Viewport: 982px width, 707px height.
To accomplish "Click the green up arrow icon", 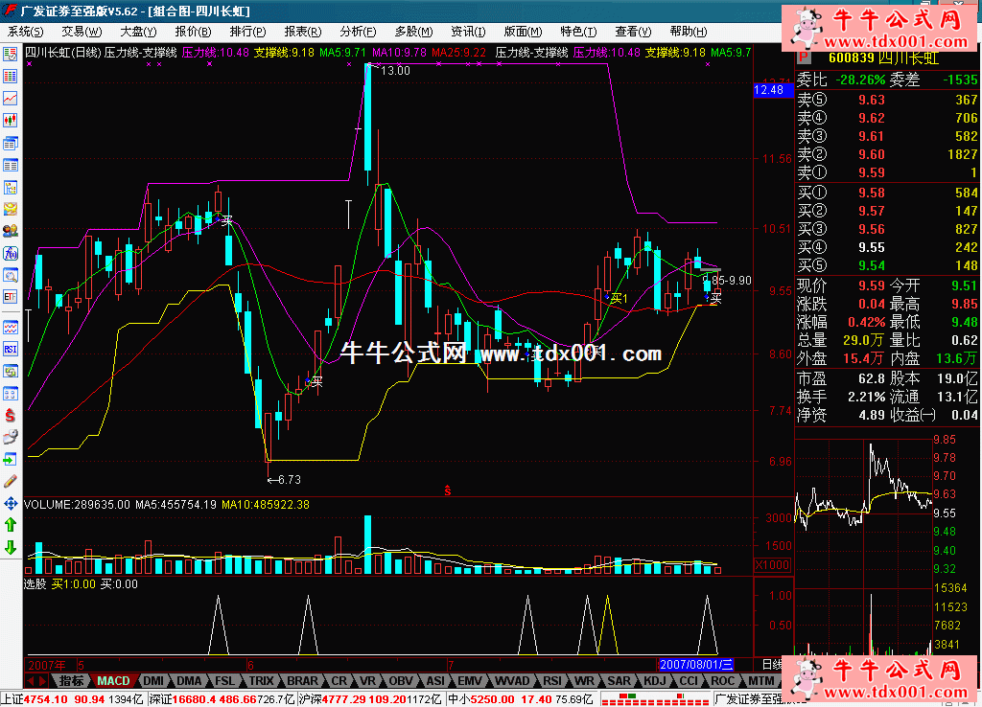I will 10,526.
